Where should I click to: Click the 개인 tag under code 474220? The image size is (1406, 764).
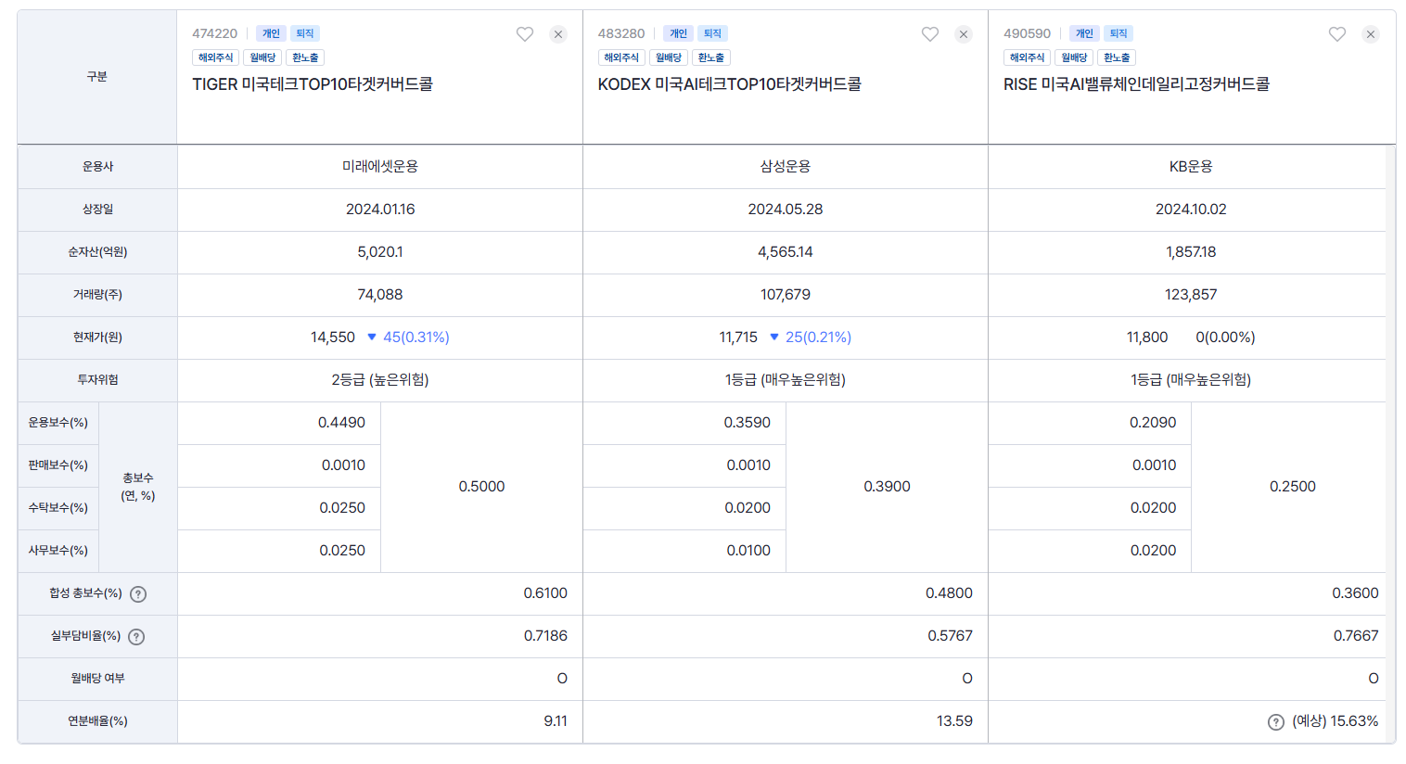click(x=271, y=33)
